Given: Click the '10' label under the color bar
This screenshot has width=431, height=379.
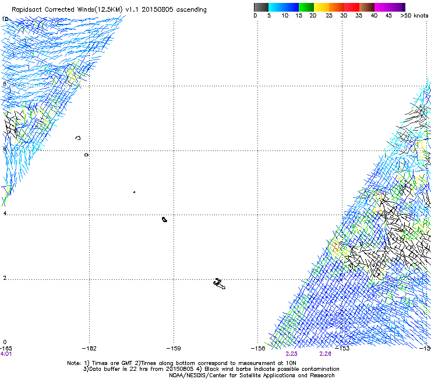Looking at the screenshot, I should click(x=285, y=16).
